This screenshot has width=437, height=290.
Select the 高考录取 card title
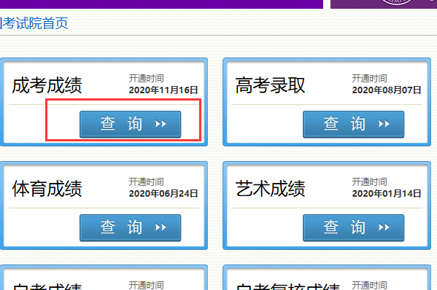[x=270, y=85]
